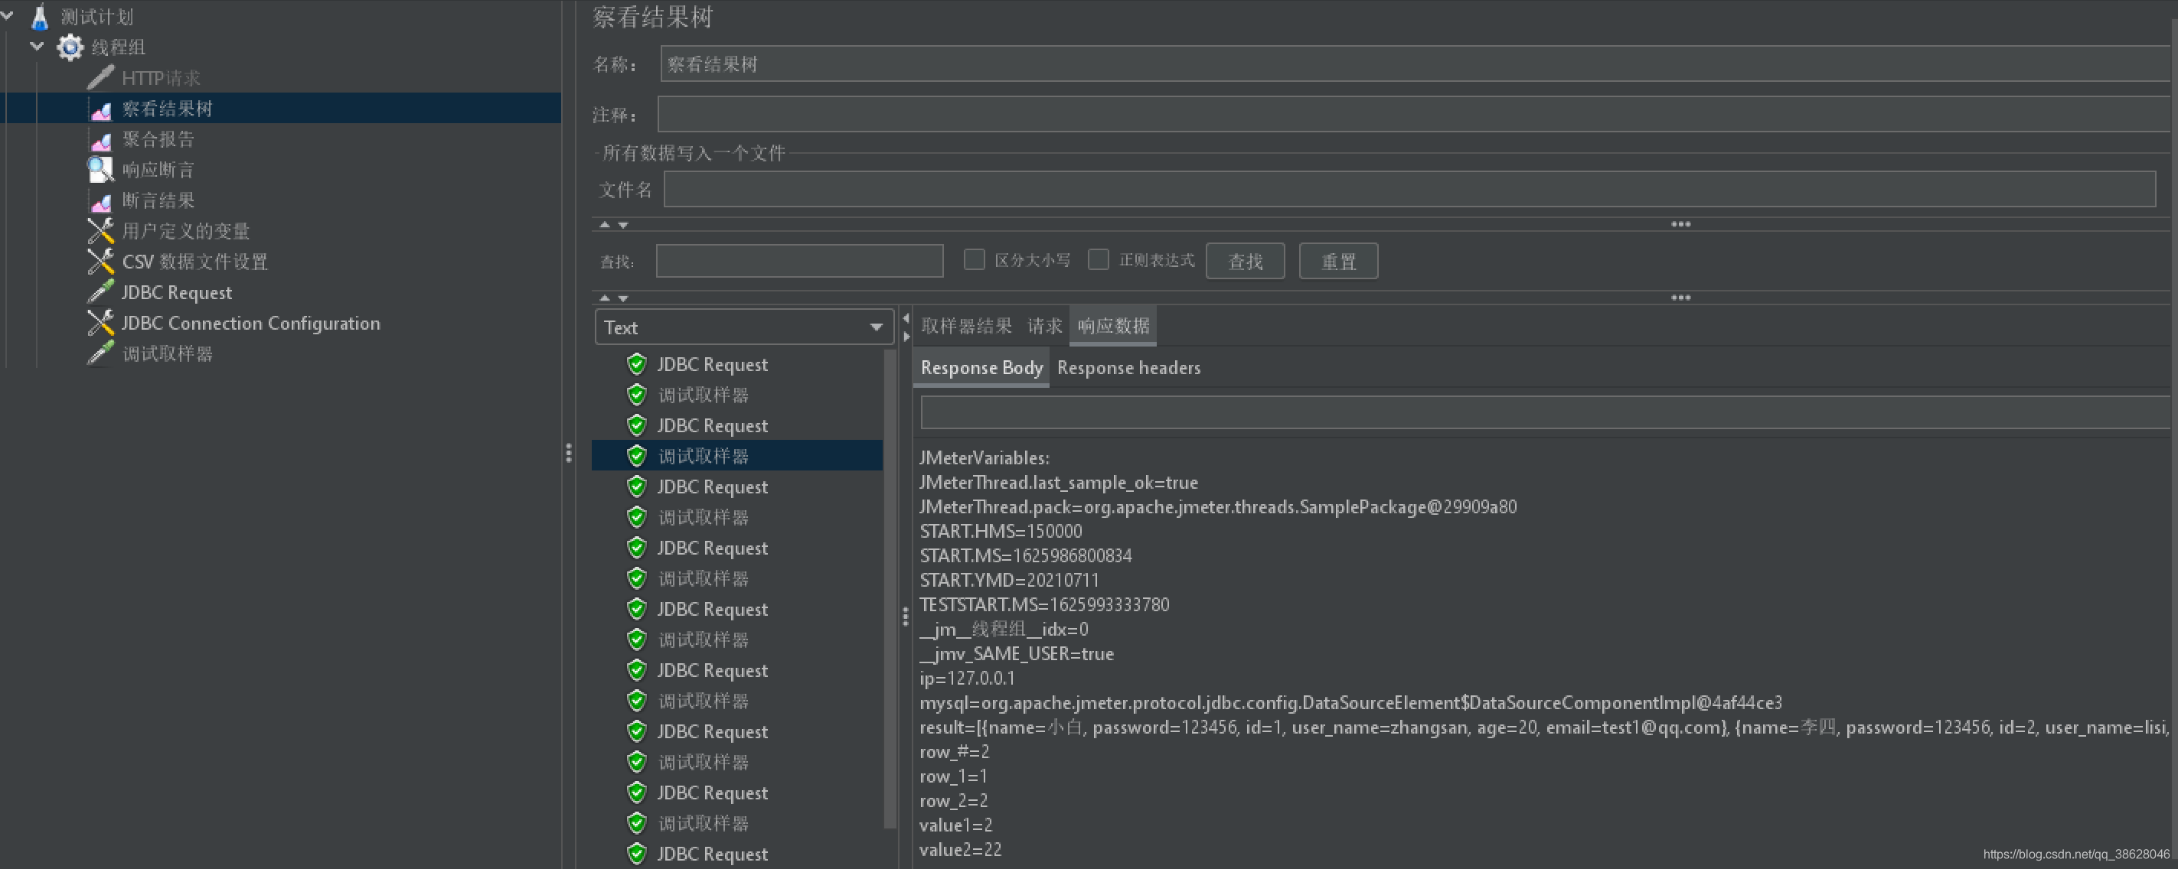2178x869 pixels.
Task: Click the 文件名 filename input field
Action: (x=1409, y=189)
